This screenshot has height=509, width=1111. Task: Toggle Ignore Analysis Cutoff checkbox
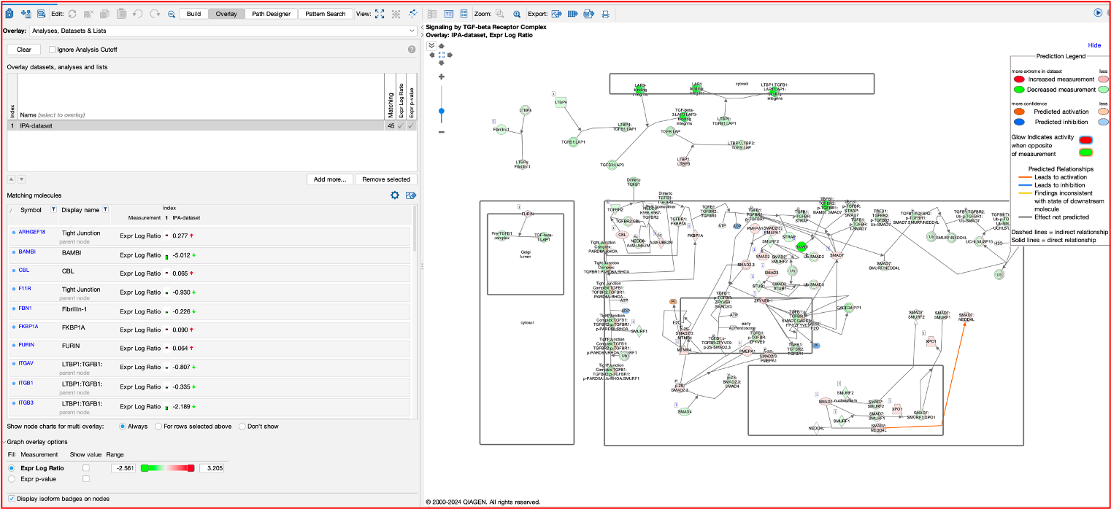[x=52, y=50]
